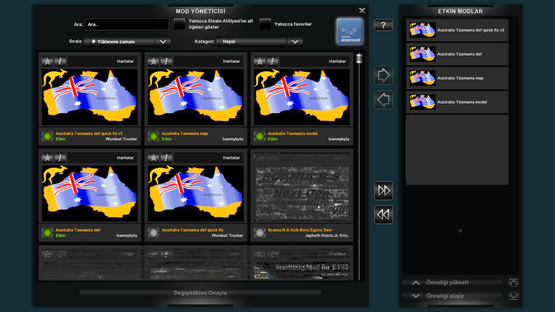Move the selected mod to active list with the right arrow
The height and width of the screenshot is (312, 555).
pyautogui.click(x=383, y=75)
